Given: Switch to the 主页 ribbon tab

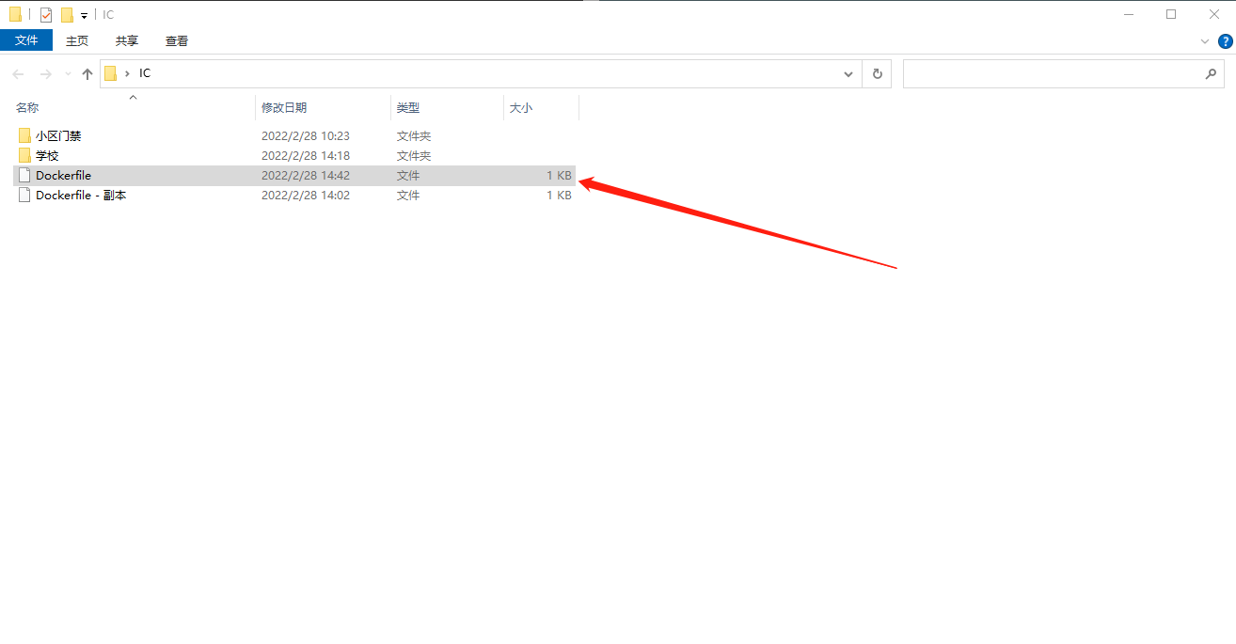Looking at the screenshot, I should tap(77, 40).
